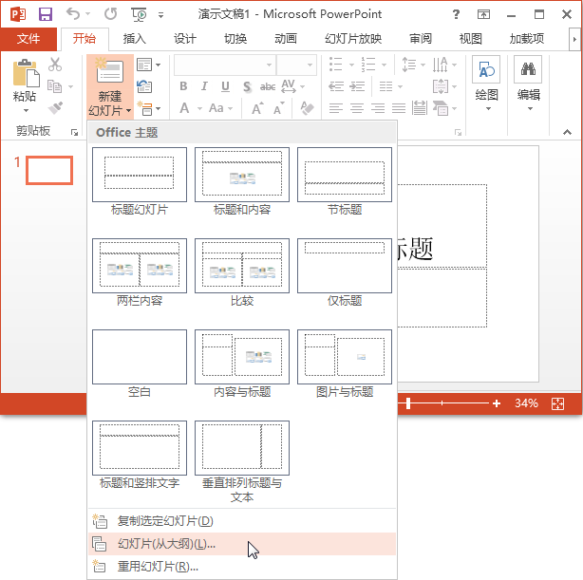Toggle Strikethrough formatting

(268, 86)
